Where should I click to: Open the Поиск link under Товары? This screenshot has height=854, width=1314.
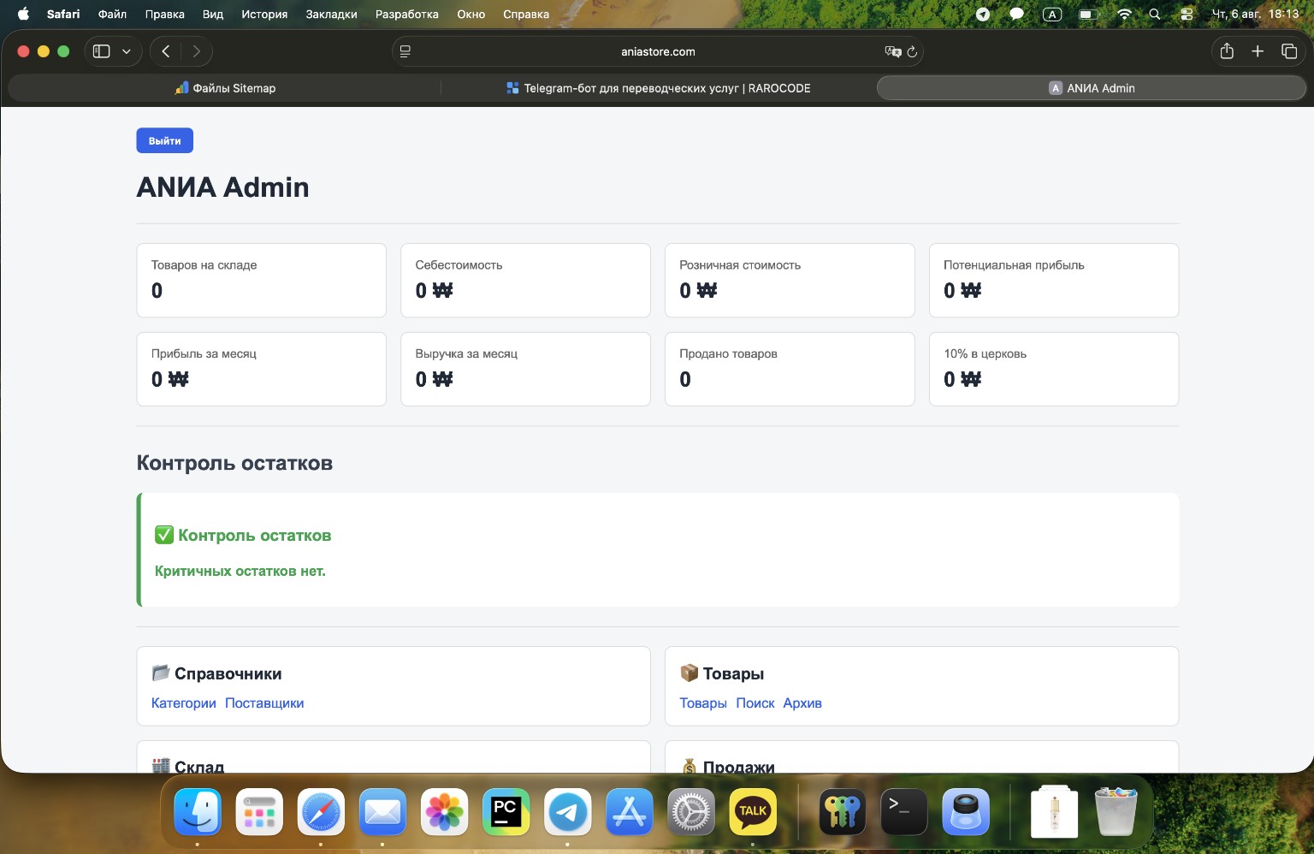pyautogui.click(x=755, y=703)
